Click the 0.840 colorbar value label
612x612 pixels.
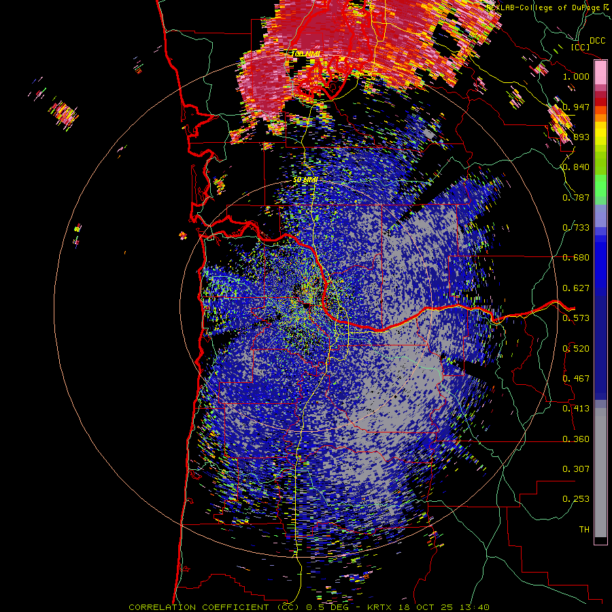576,167
